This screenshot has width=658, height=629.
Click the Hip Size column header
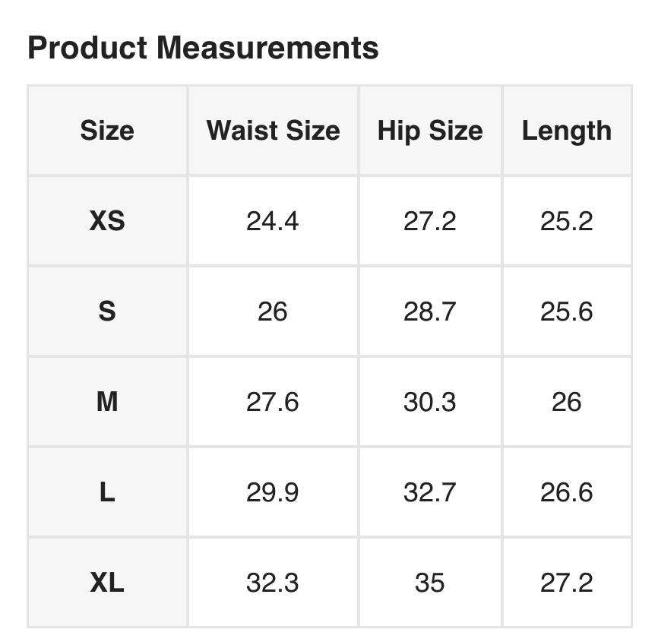click(x=430, y=131)
